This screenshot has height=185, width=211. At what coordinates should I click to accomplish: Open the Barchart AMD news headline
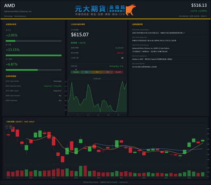click(x=144, y=67)
